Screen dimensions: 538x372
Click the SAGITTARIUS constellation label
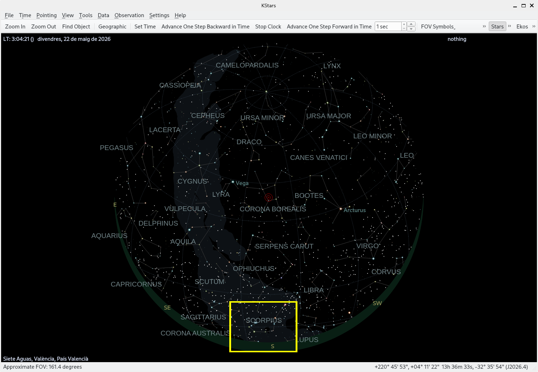point(203,317)
